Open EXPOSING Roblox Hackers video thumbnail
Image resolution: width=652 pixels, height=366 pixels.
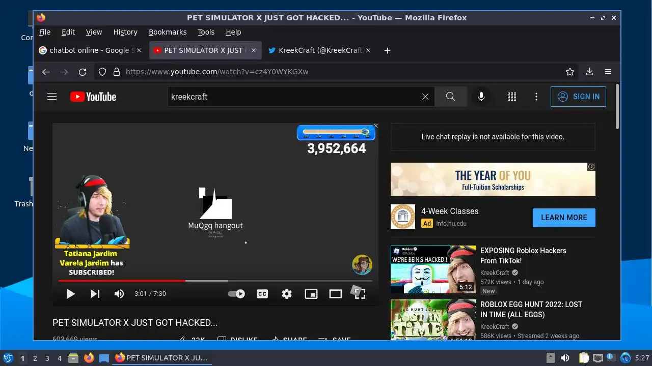pyautogui.click(x=433, y=269)
